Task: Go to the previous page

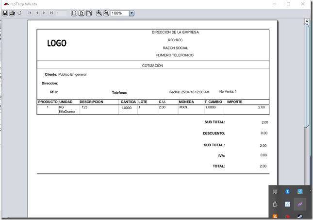Action: (x=37, y=13)
